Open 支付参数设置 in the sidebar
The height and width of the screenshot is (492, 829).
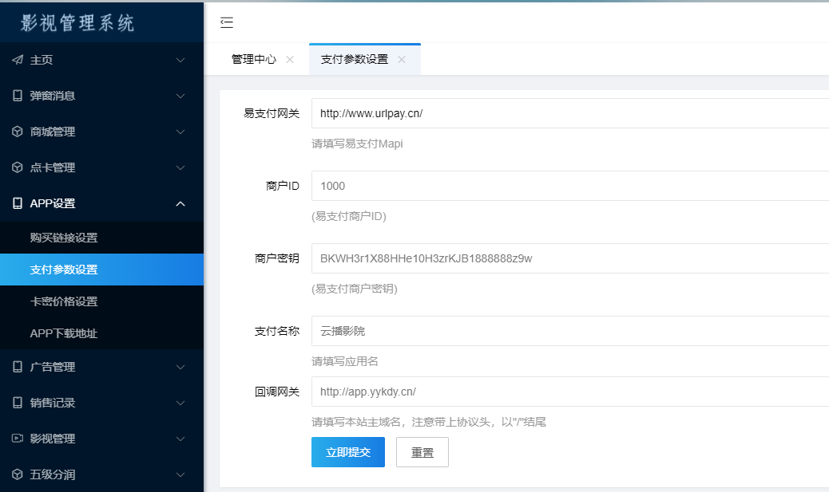coord(101,270)
